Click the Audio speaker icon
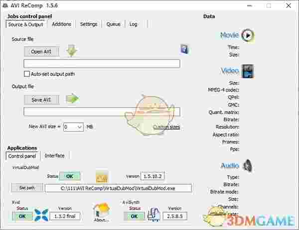This screenshot has height=230, width=299. tap(248, 165)
